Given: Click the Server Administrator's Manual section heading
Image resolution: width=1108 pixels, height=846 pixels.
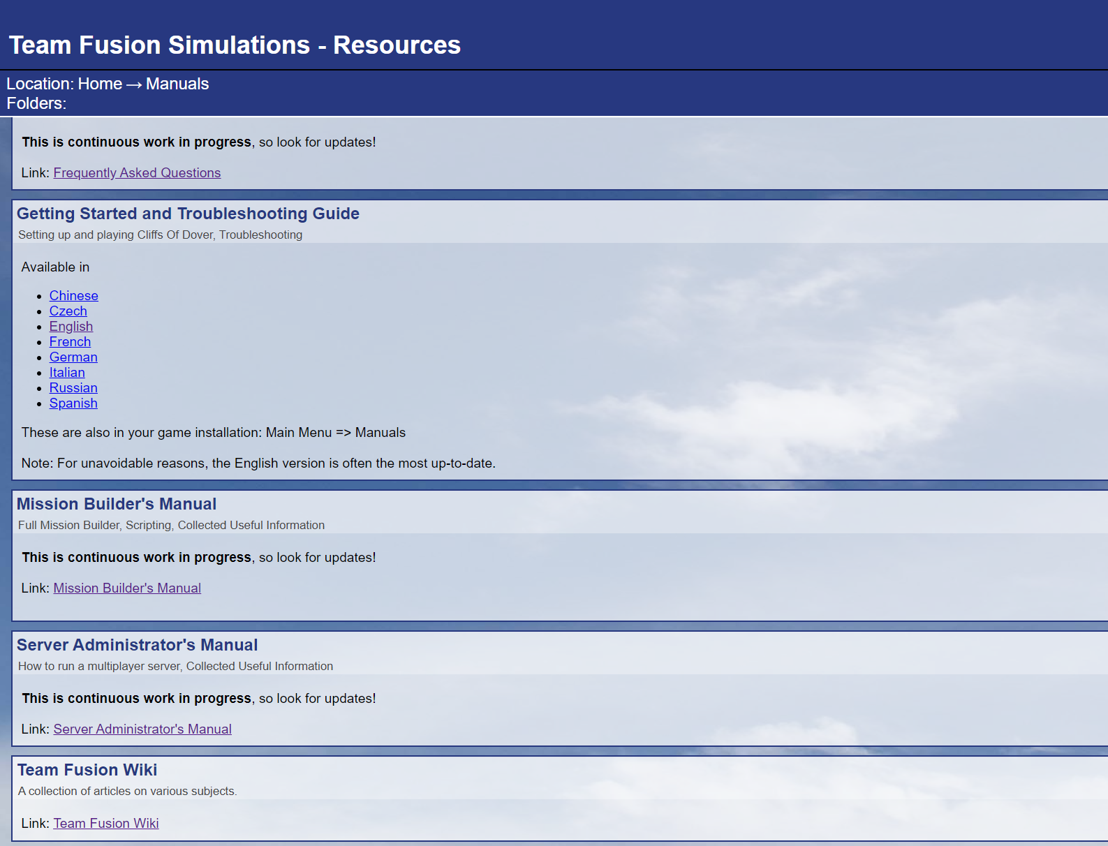Looking at the screenshot, I should [138, 645].
